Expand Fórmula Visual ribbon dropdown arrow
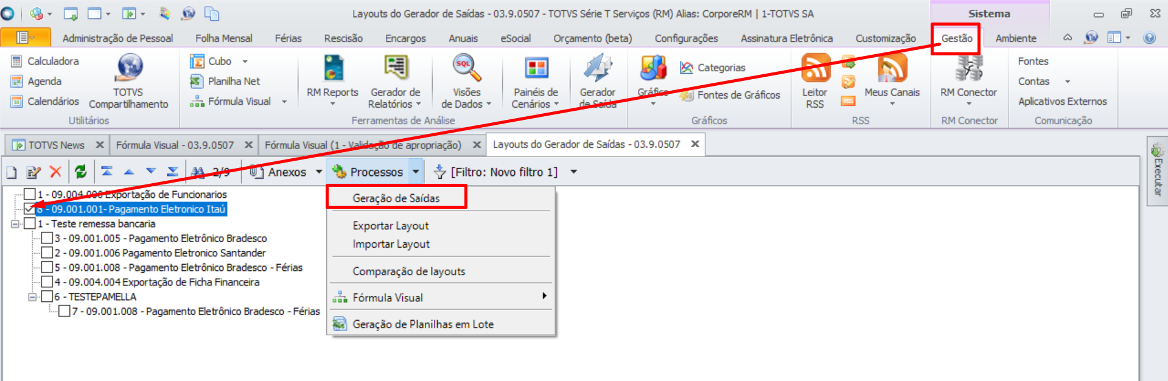 click(284, 102)
